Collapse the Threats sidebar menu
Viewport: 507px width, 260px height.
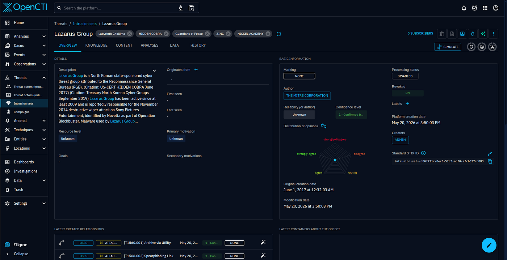coord(44,78)
